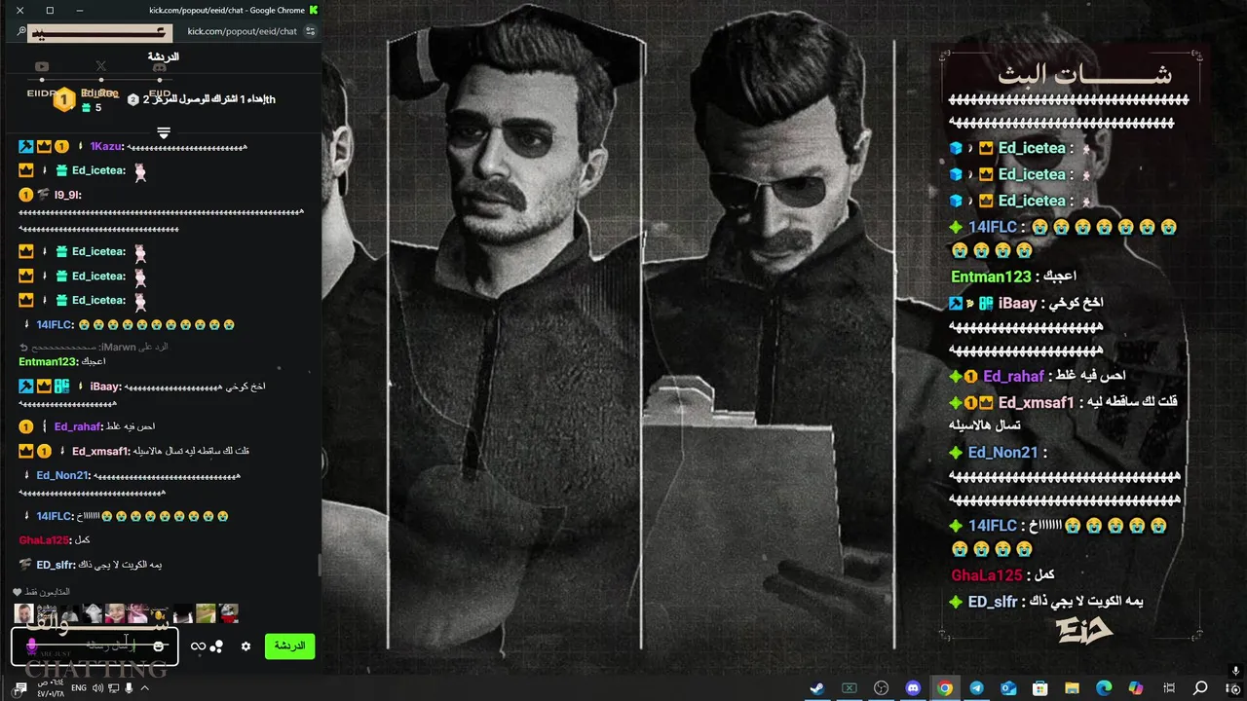1247x701 pixels.
Task: Click the green grass emote thumbnail
Action: (206, 613)
